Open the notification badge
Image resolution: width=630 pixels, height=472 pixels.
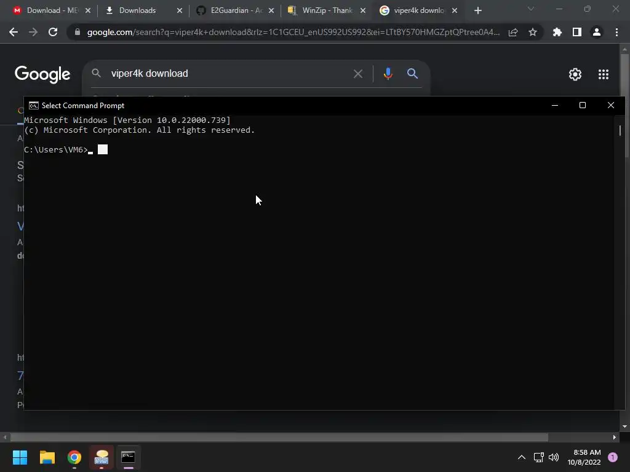coord(613,457)
